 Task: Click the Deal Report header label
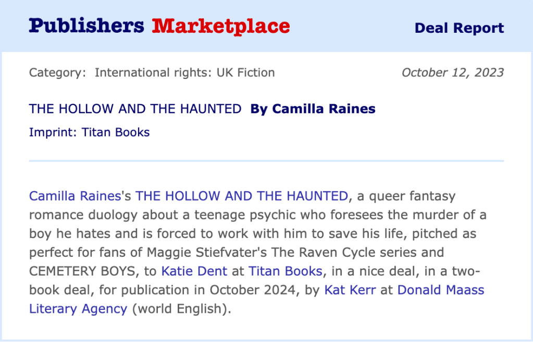(x=459, y=28)
